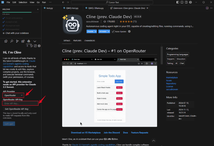
Task: Open the Marketplace resource link
Action: (172, 78)
